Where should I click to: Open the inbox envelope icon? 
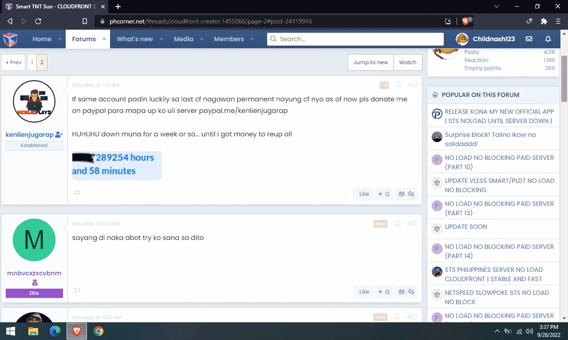coord(529,39)
